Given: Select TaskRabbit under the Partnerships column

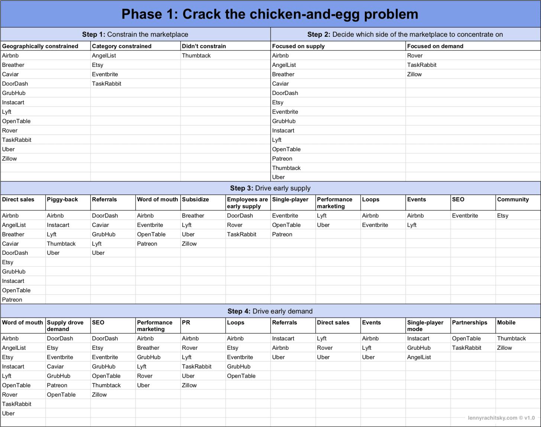Looking at the screenshot, I should [x=466, y=348].
